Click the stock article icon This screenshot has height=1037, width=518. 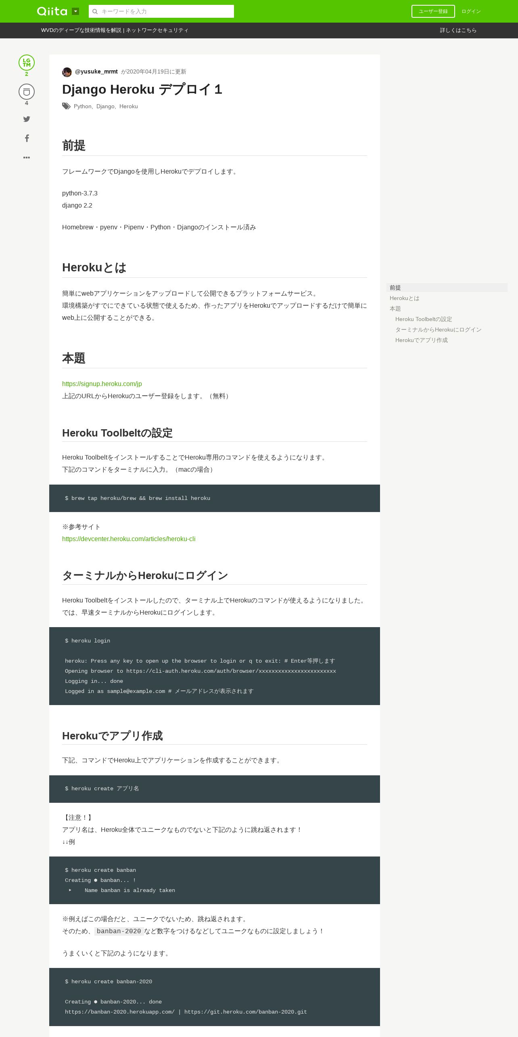27,92
